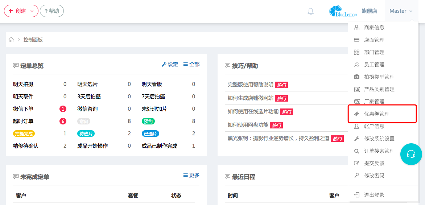Click the green 预约 status tag

coord(148,121)
